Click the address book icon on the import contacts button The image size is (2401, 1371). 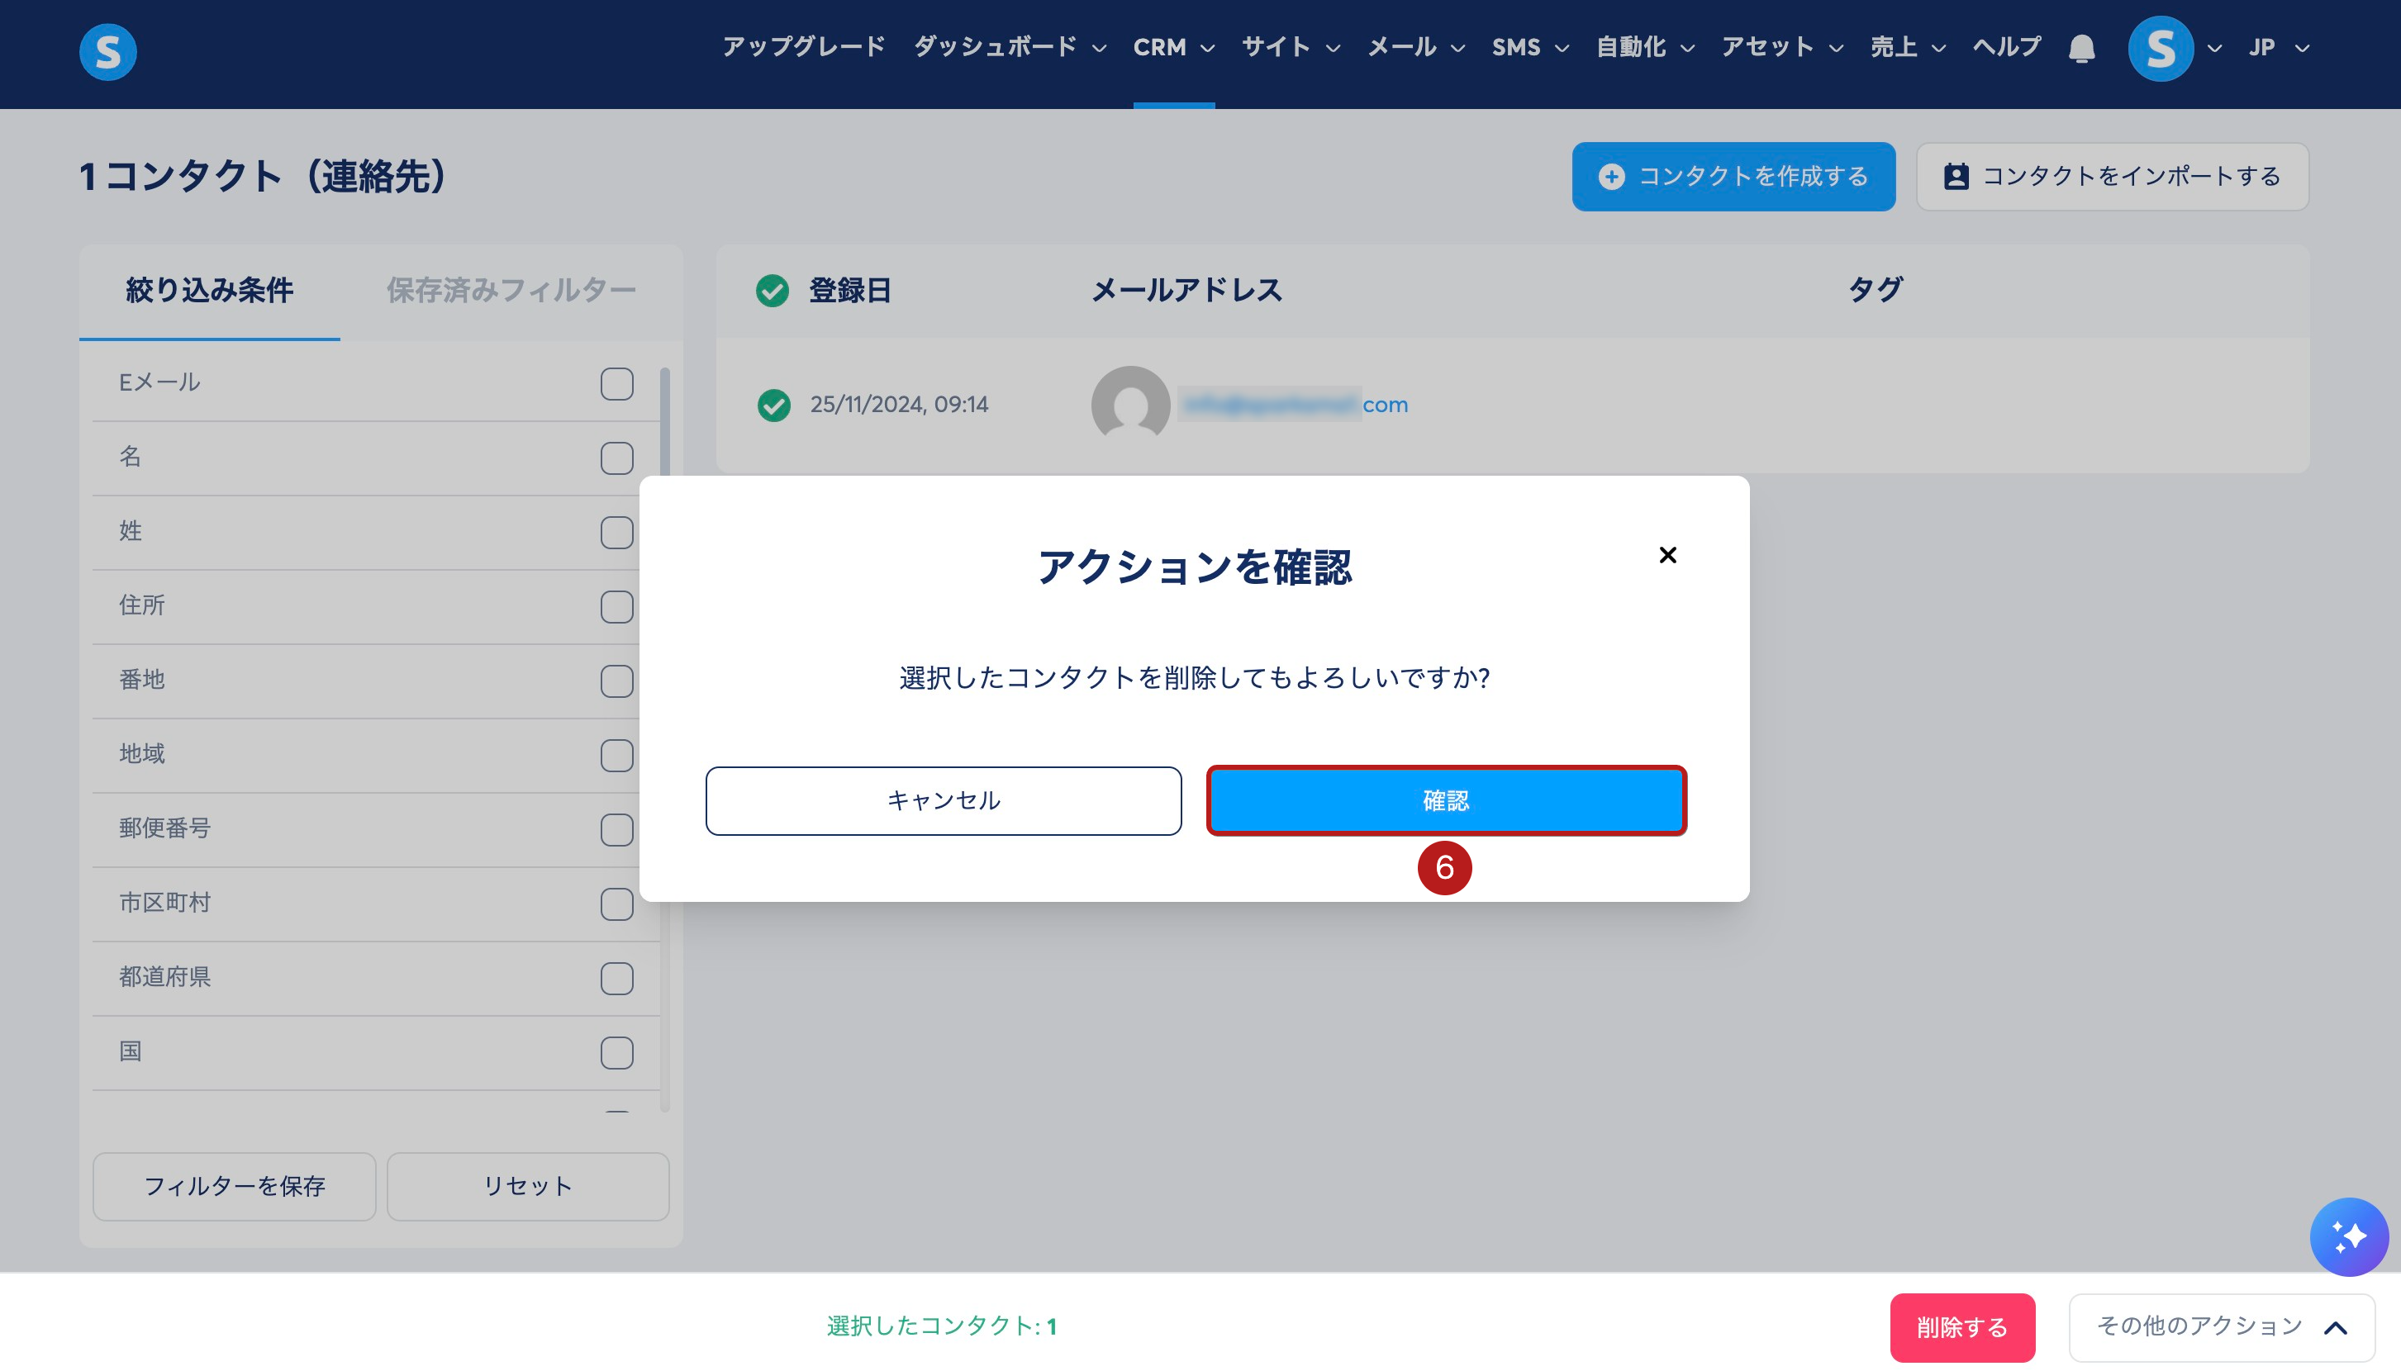click(1956, 176)
